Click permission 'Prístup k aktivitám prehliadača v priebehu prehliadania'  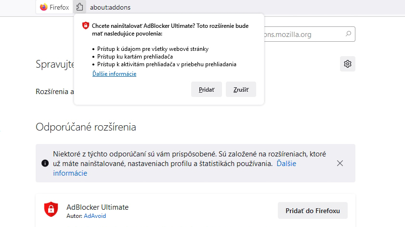click(x=167, y=64)
